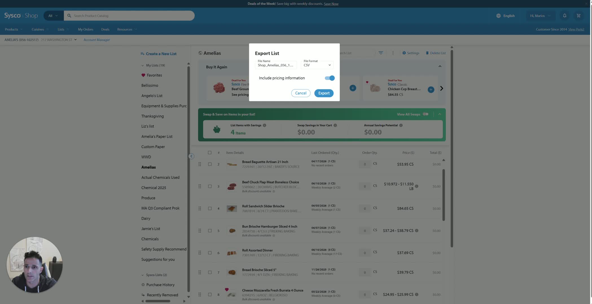The image size is (592, 304).
Task: Open the notifications bell
Action: coord(565,16)
